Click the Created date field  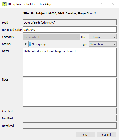coord(70,111)
